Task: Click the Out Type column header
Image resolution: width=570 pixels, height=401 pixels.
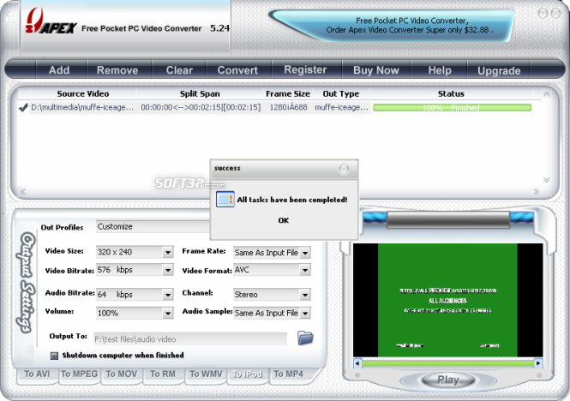Action: pyautogui.click(x=341, y=93)
